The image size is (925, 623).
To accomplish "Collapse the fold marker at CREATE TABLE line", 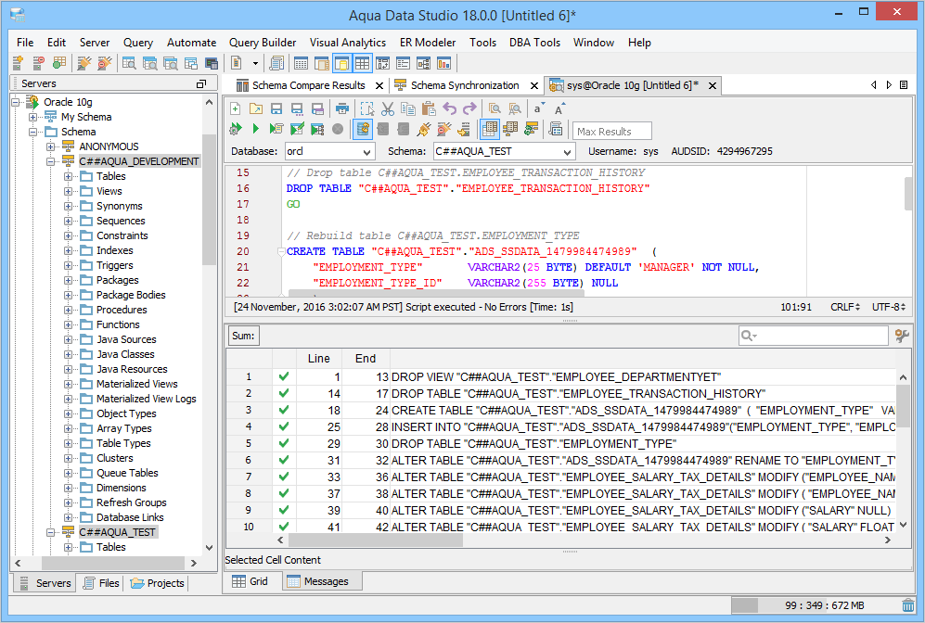I will 281,251.
